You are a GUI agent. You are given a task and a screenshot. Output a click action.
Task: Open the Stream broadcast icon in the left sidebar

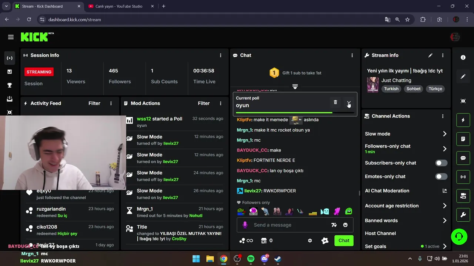click(x=10, y=58)
